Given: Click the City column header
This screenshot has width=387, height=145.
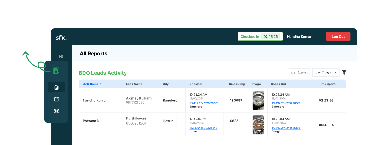Looking at the screenshot, I should (166, 84).
